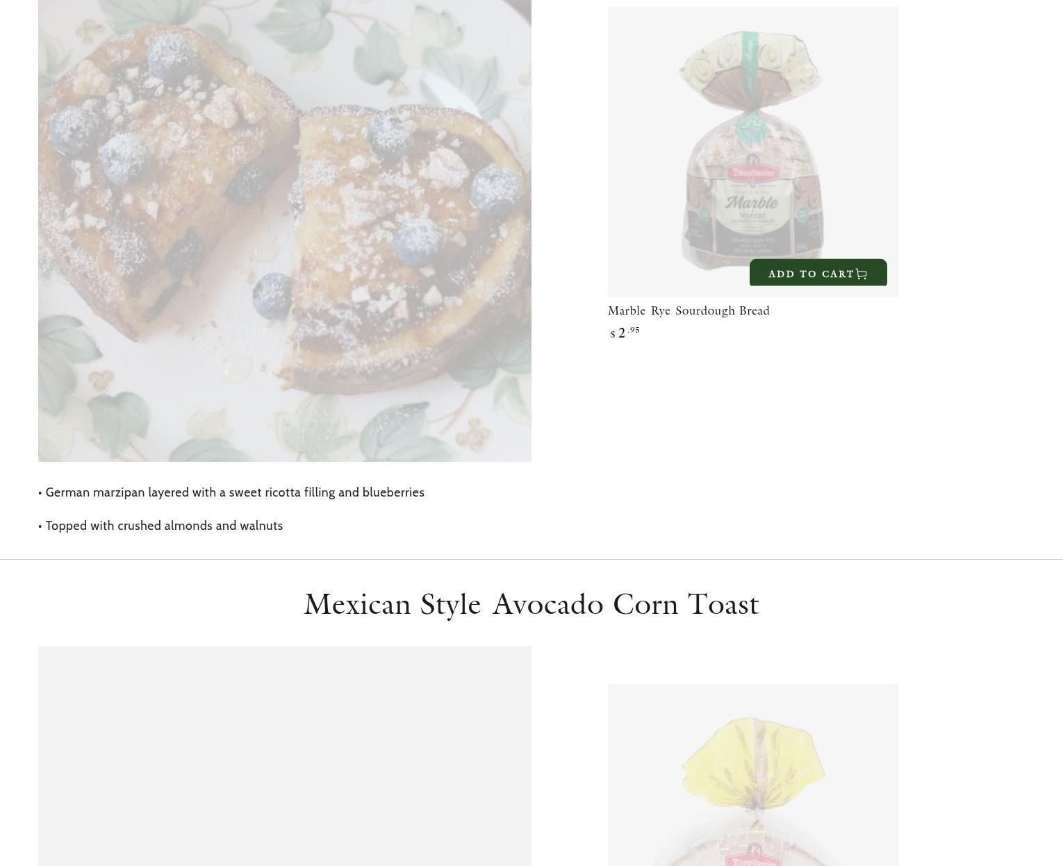Image resolution: width=1063 pixels, height=866 pixels.
Task: Click the word "Avocado" in the section title
Action: coord(547,604)
